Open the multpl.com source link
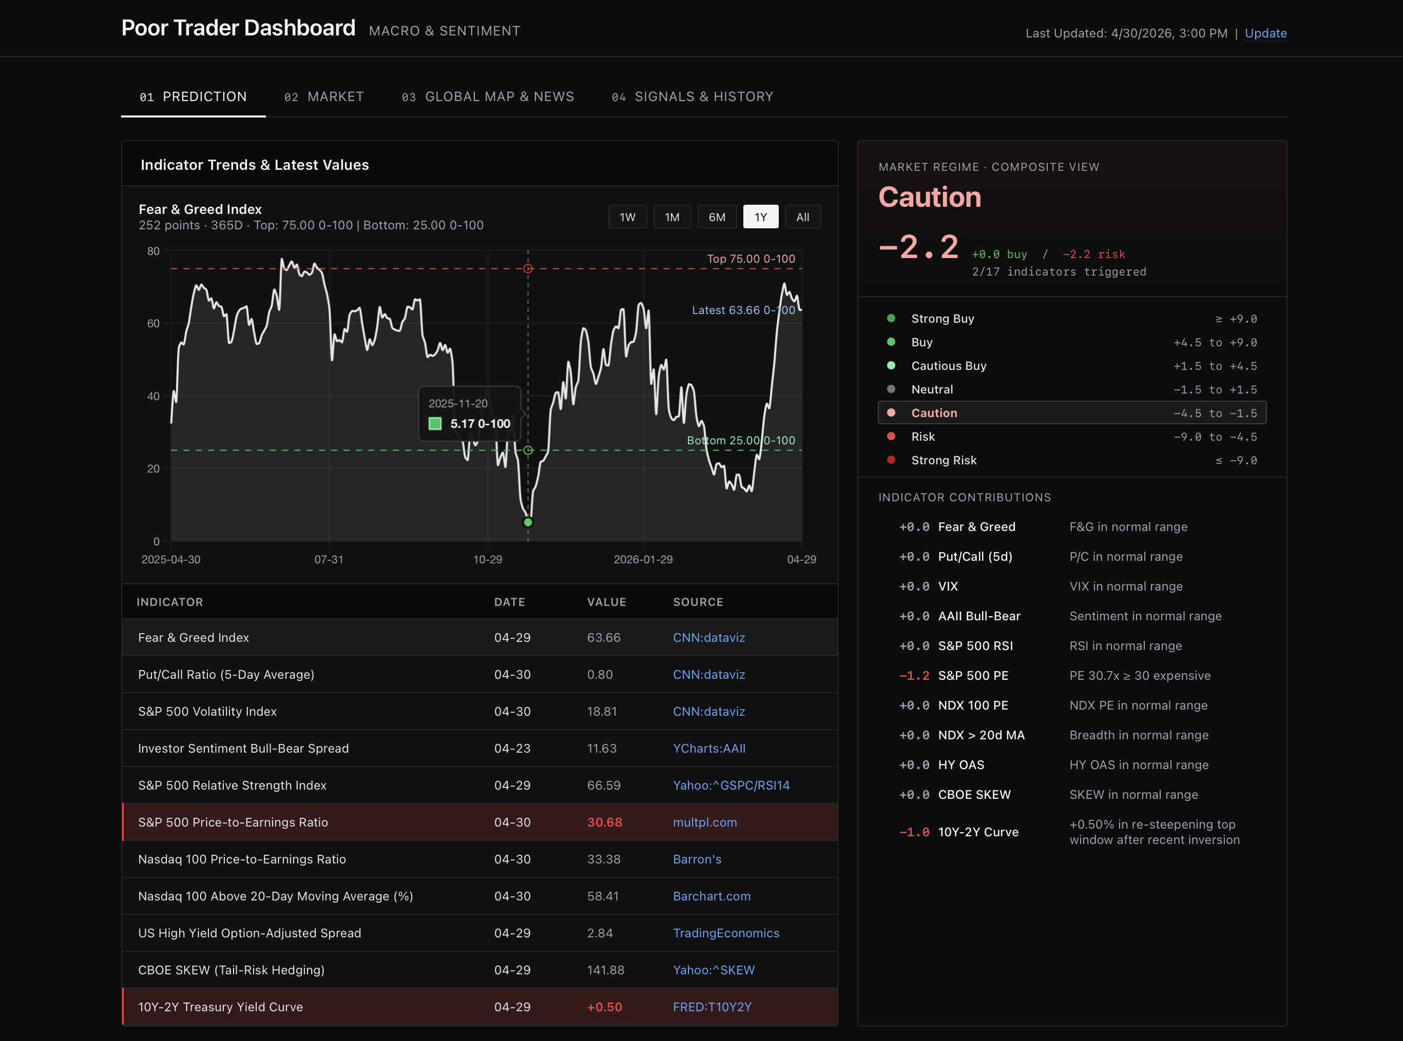 pyautogui.click(x=705, y=822)
